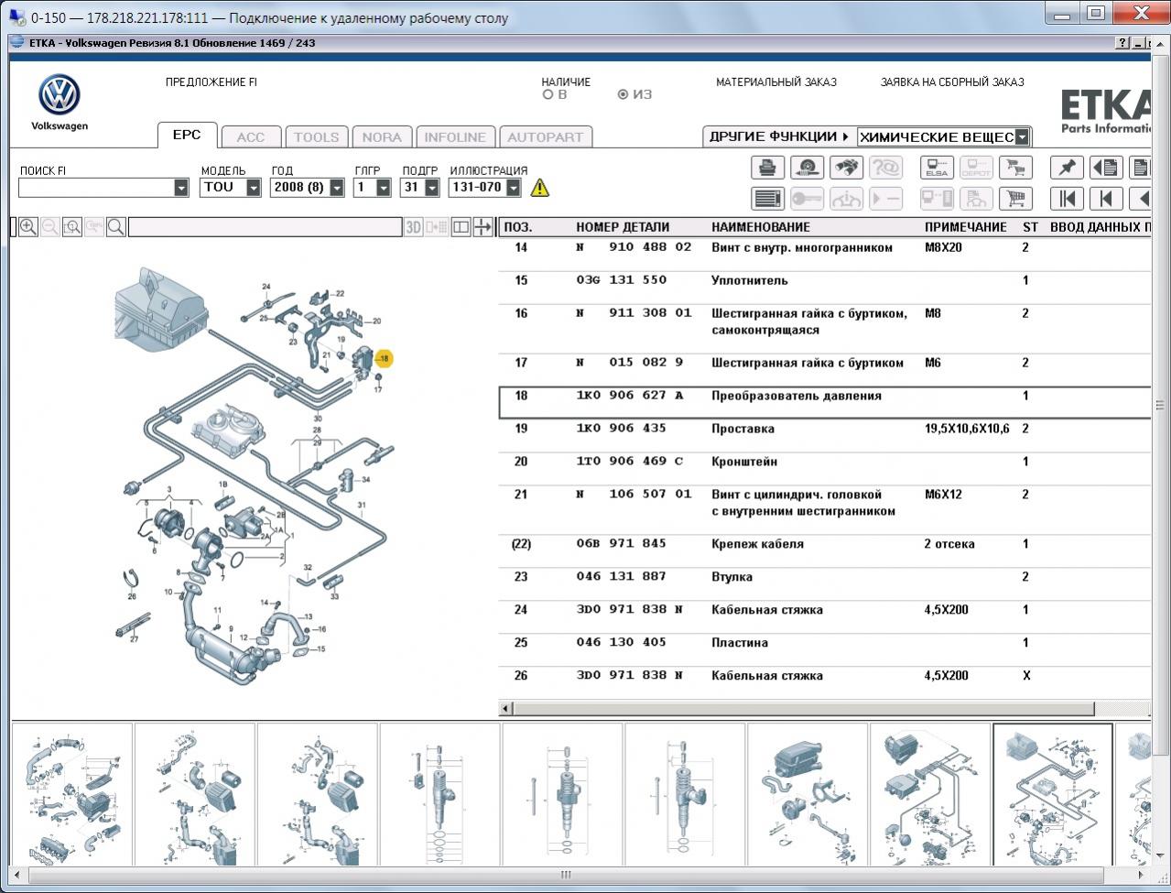Click part number 1T0 906 469 C
Viewport: 1171px width, 893px height.
point(629,462)
